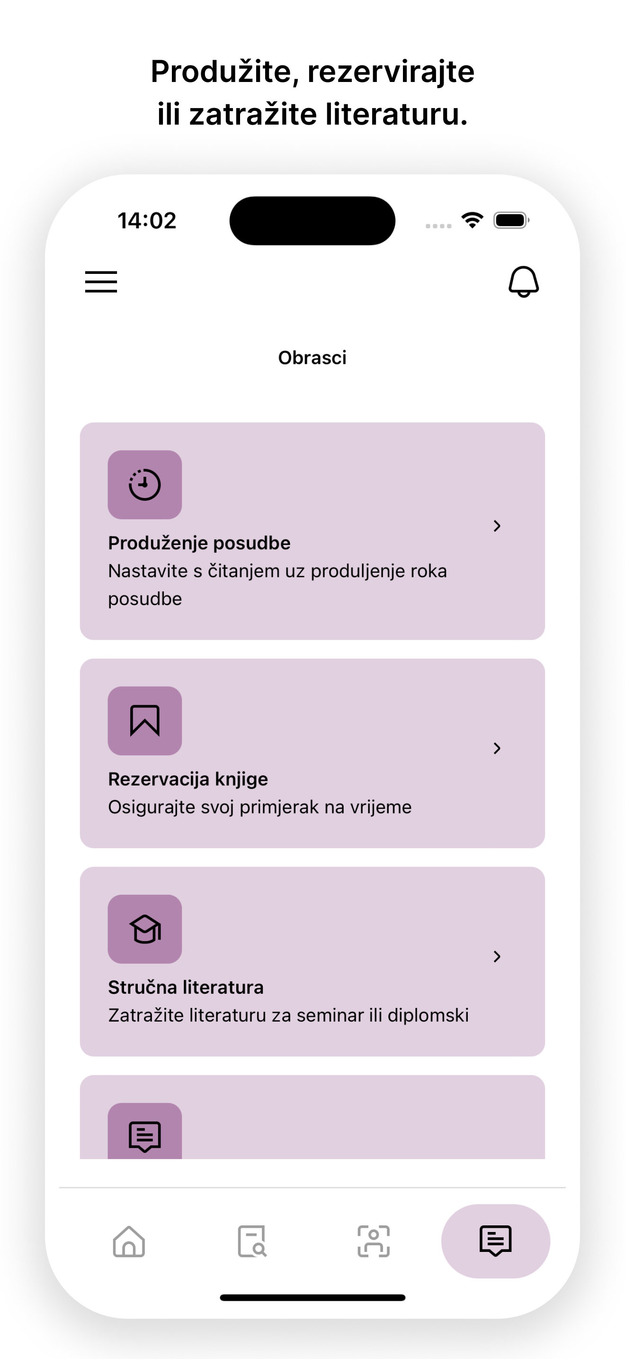Expand Produženje posudbe with its chevron
Image resolution: width=625 pixels, height=1359 pixels.
click(x=496, y=526)
